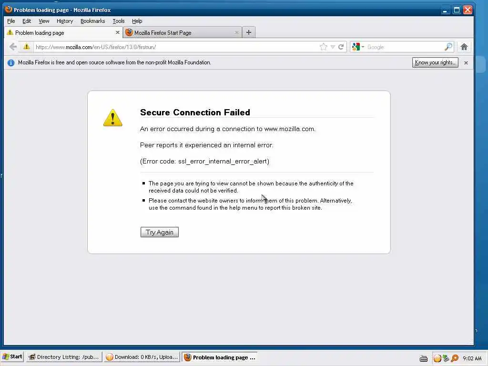The image size is (488, 366).
Task: Open the File menu
Action: point(11,21)
